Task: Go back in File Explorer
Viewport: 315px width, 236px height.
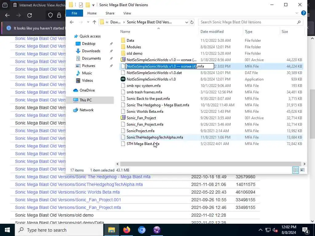Action: [x=72, y=22]
